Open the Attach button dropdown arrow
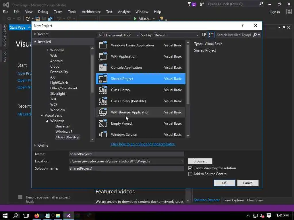The image size is (294, 220). tap(154, 19)
